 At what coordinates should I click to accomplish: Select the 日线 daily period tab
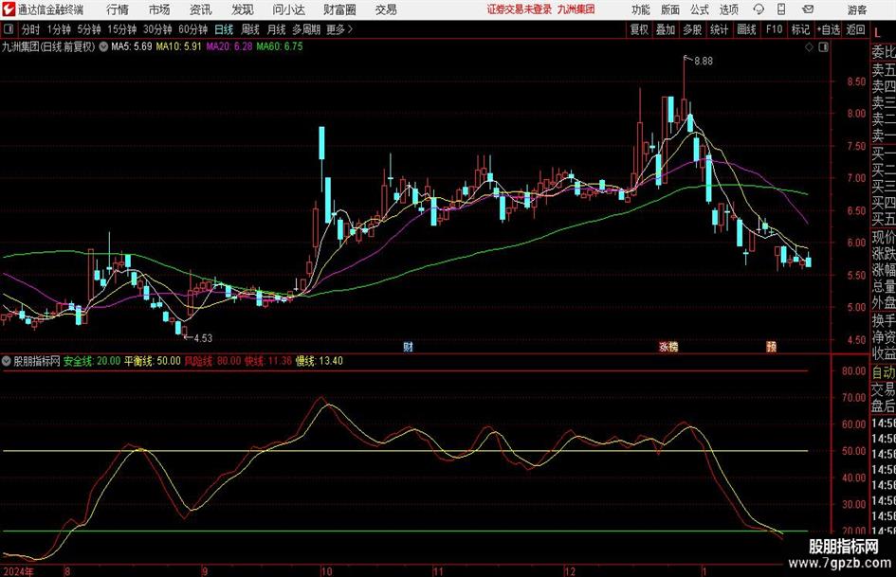coord(224,29)
